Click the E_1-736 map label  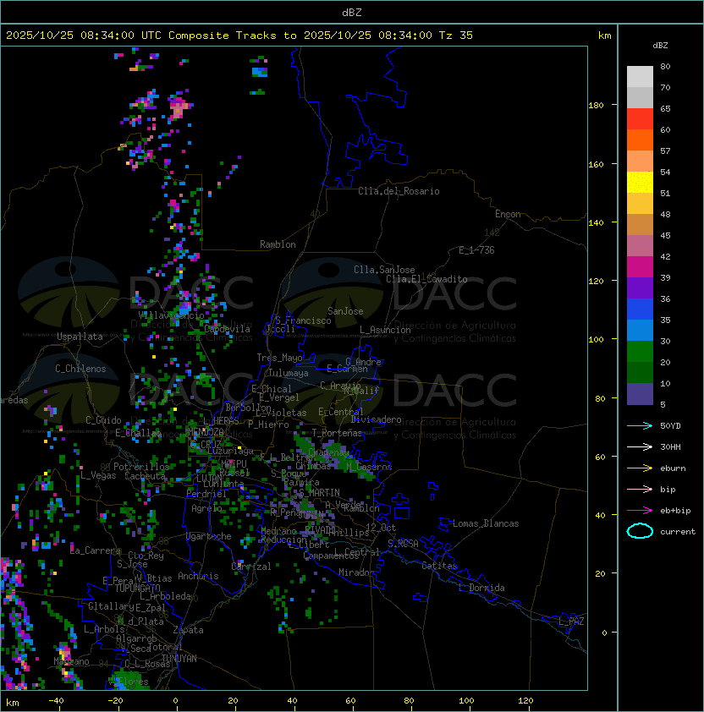click(x=476, y=250)
